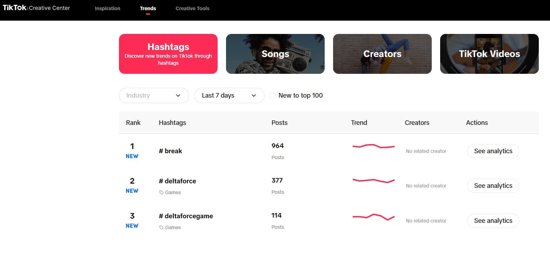Click the NEW badge under rank 1
Viewport: 550px width, 255px height.
pyautogui.click(x=132, y=156)
